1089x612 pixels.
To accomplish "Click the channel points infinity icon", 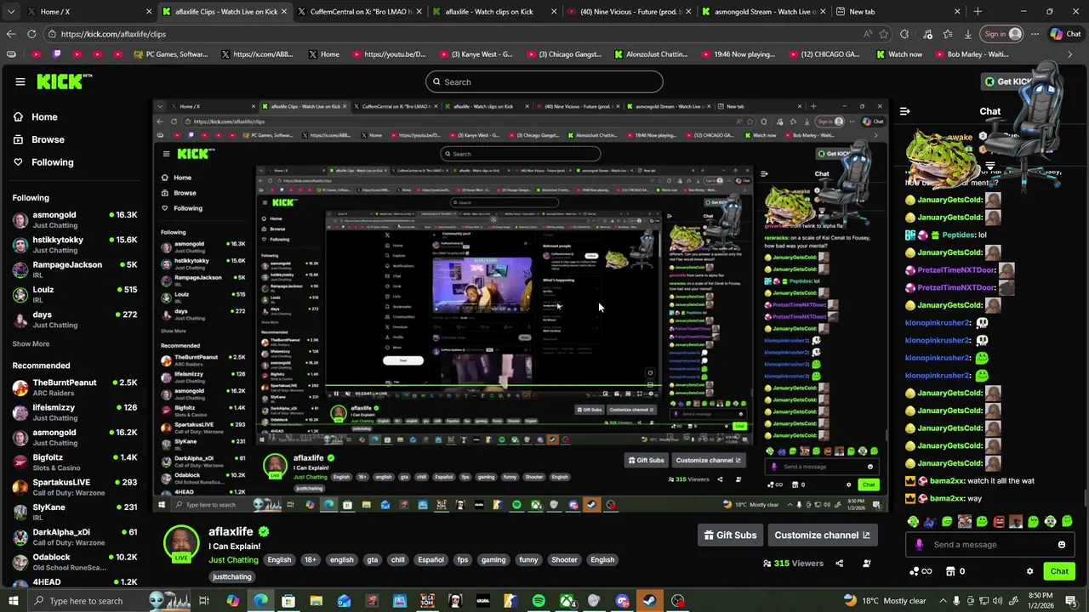I will click(921, 571).
